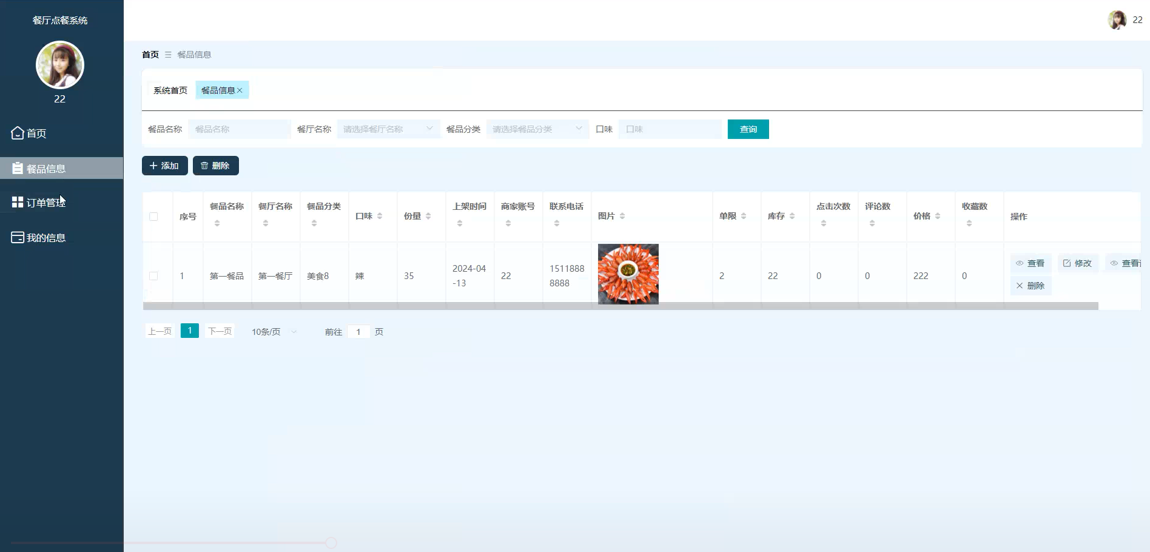
Task: Click the plus icon on the 添加 button
Action: coord(153,165)
